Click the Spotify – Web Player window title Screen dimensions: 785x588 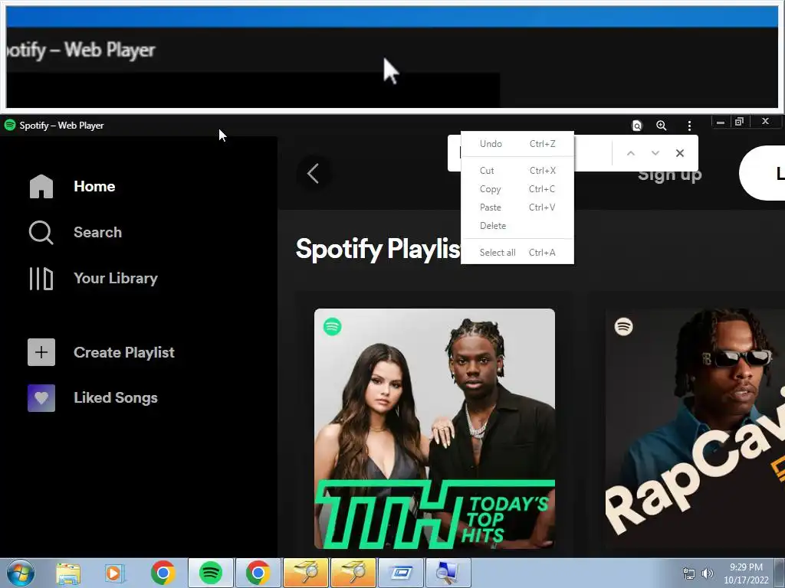coord(61,126)
